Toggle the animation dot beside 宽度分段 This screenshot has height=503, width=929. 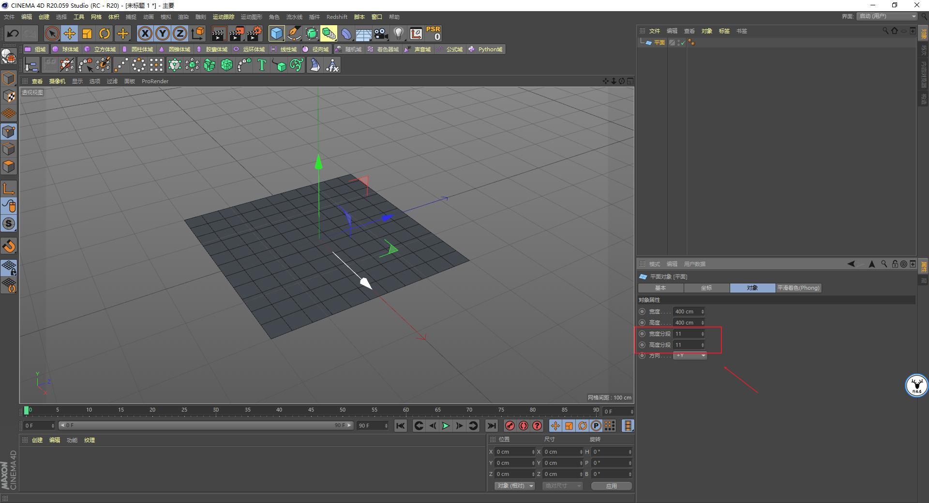642,334
